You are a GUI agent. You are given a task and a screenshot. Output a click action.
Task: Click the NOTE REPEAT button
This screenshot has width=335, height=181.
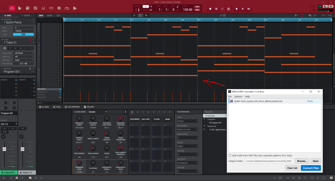(x=135, y=119)
